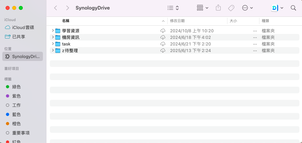The image size is (302, 143).
Task: Open the group-by grid dropdown
Action: point(202,8)
